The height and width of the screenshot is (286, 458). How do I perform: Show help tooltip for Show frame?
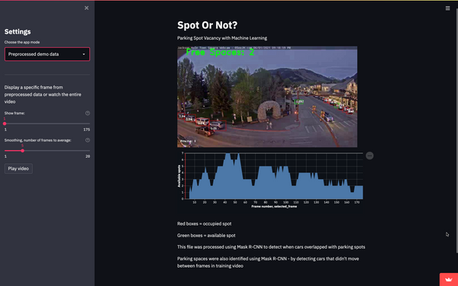click(x=87, y=113)
